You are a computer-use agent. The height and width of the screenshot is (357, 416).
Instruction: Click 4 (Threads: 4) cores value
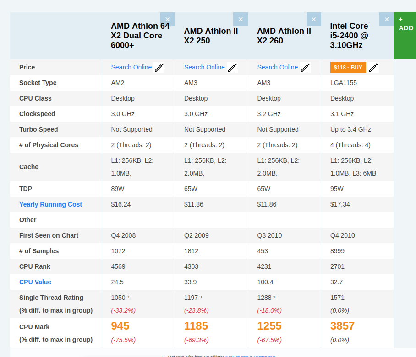[350, 145]
